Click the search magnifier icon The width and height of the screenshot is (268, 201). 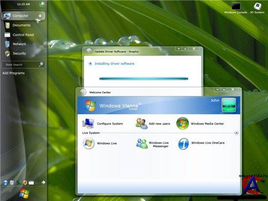click(41, 64)
